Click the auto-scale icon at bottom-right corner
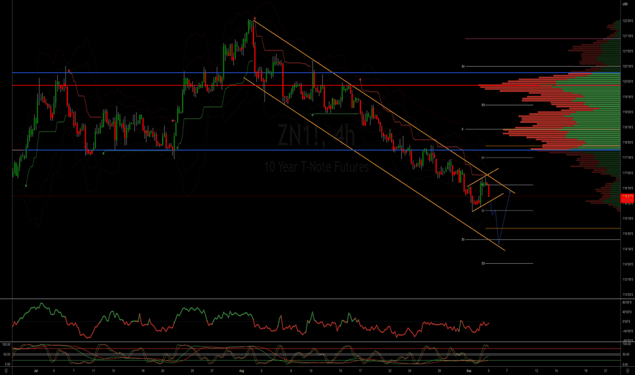 (x=628, y=370)
